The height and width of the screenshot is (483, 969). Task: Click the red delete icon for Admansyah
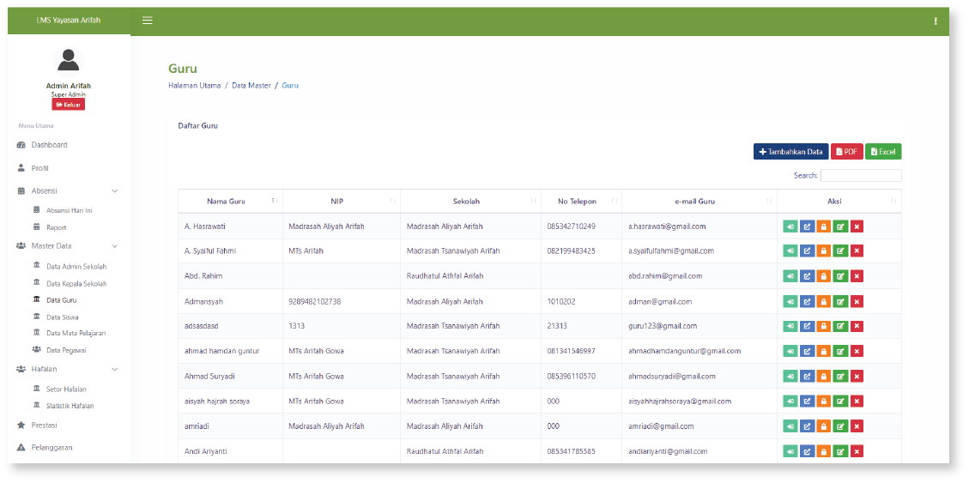tap(857, 301)
